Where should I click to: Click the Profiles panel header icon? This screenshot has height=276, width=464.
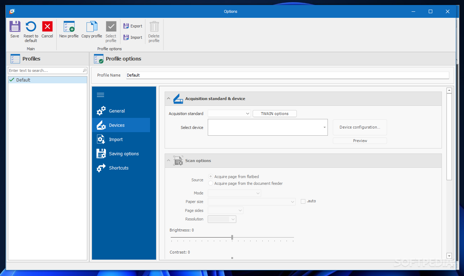(15, 59)
